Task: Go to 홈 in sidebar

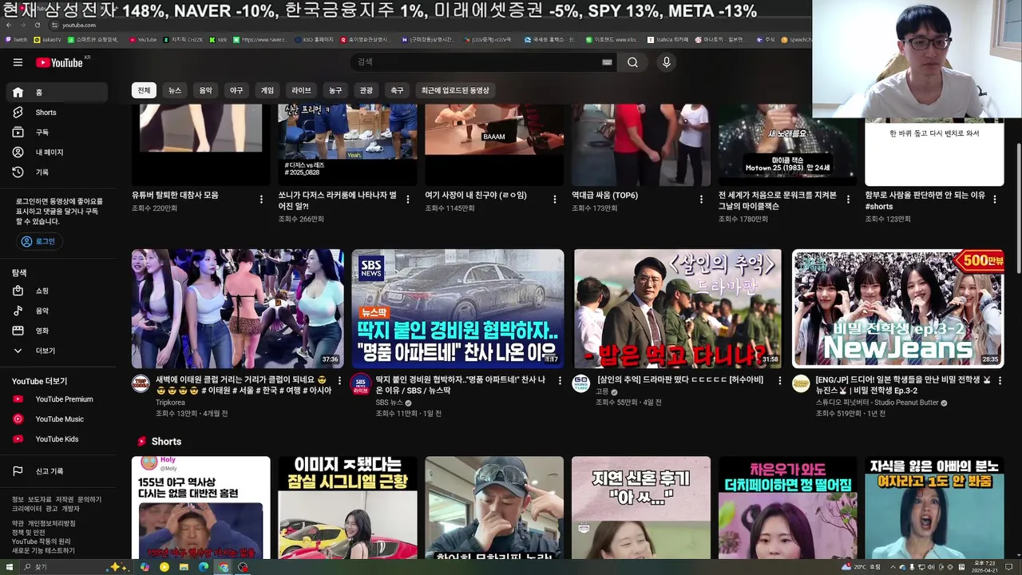Action: (56, 93)
